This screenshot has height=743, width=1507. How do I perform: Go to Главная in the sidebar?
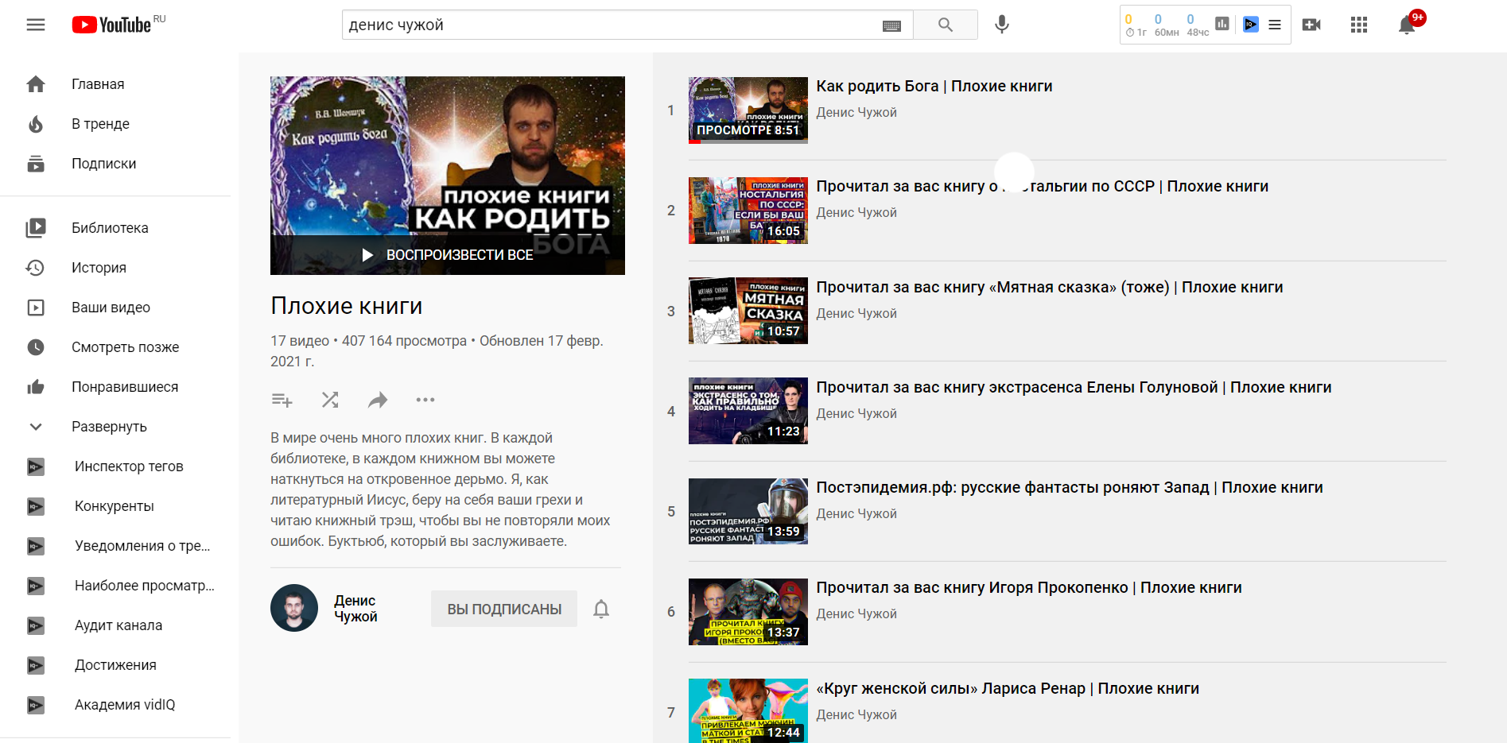pyautogui.click(x=115, y=84)
